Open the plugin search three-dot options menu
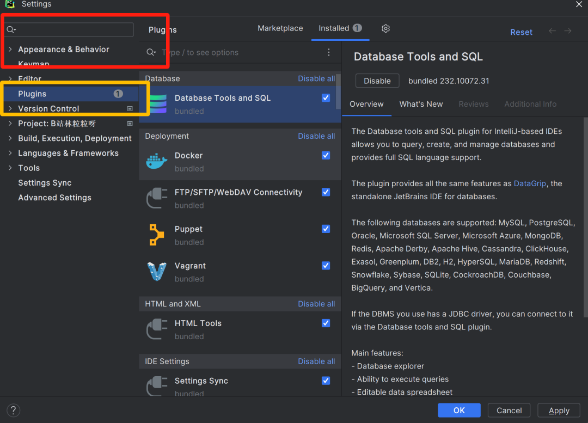Screen dimensions: 588x423 (328, 52)
